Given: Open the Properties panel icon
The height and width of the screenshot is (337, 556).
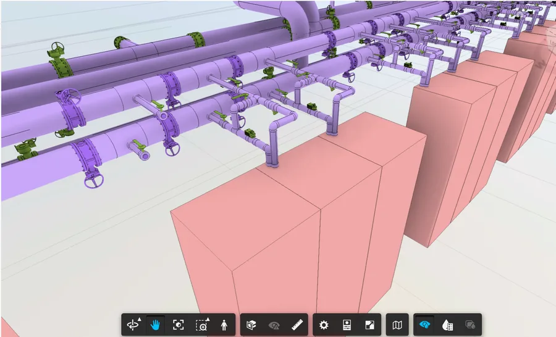Looking at the screenshot, I should coord(347,325).
